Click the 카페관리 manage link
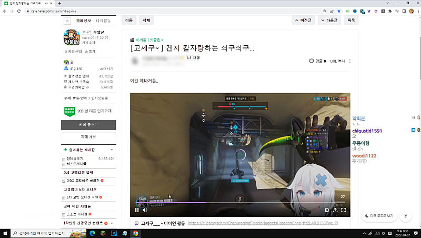421x238 pixels. 73,51
